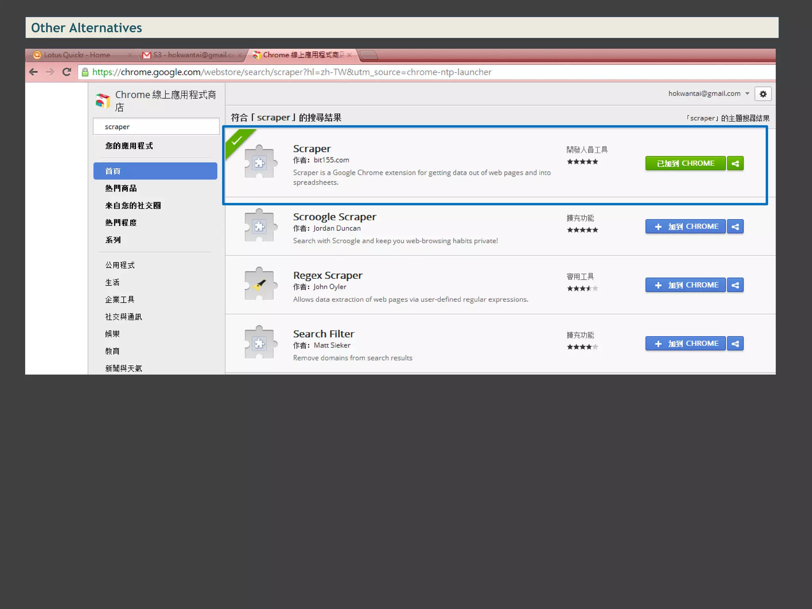Toggle the green 已加到 CHROME button
Viewport: 812px width, 609px height.
pyautogui.click(x=685, y=163)
